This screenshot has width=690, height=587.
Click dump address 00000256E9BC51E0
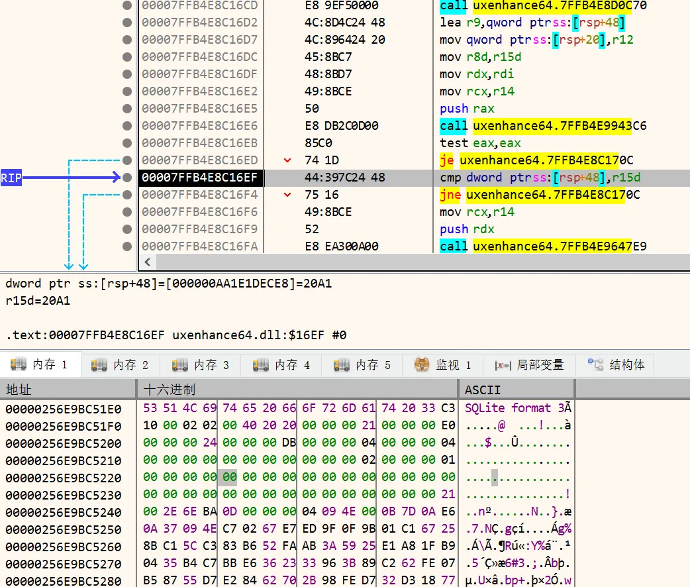(64, 409)
